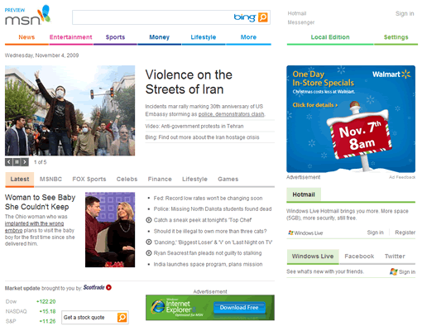This screenshot has height=331, width=422.
Task: Click the couple interview thumbnail image
Action: click(110, 230)
